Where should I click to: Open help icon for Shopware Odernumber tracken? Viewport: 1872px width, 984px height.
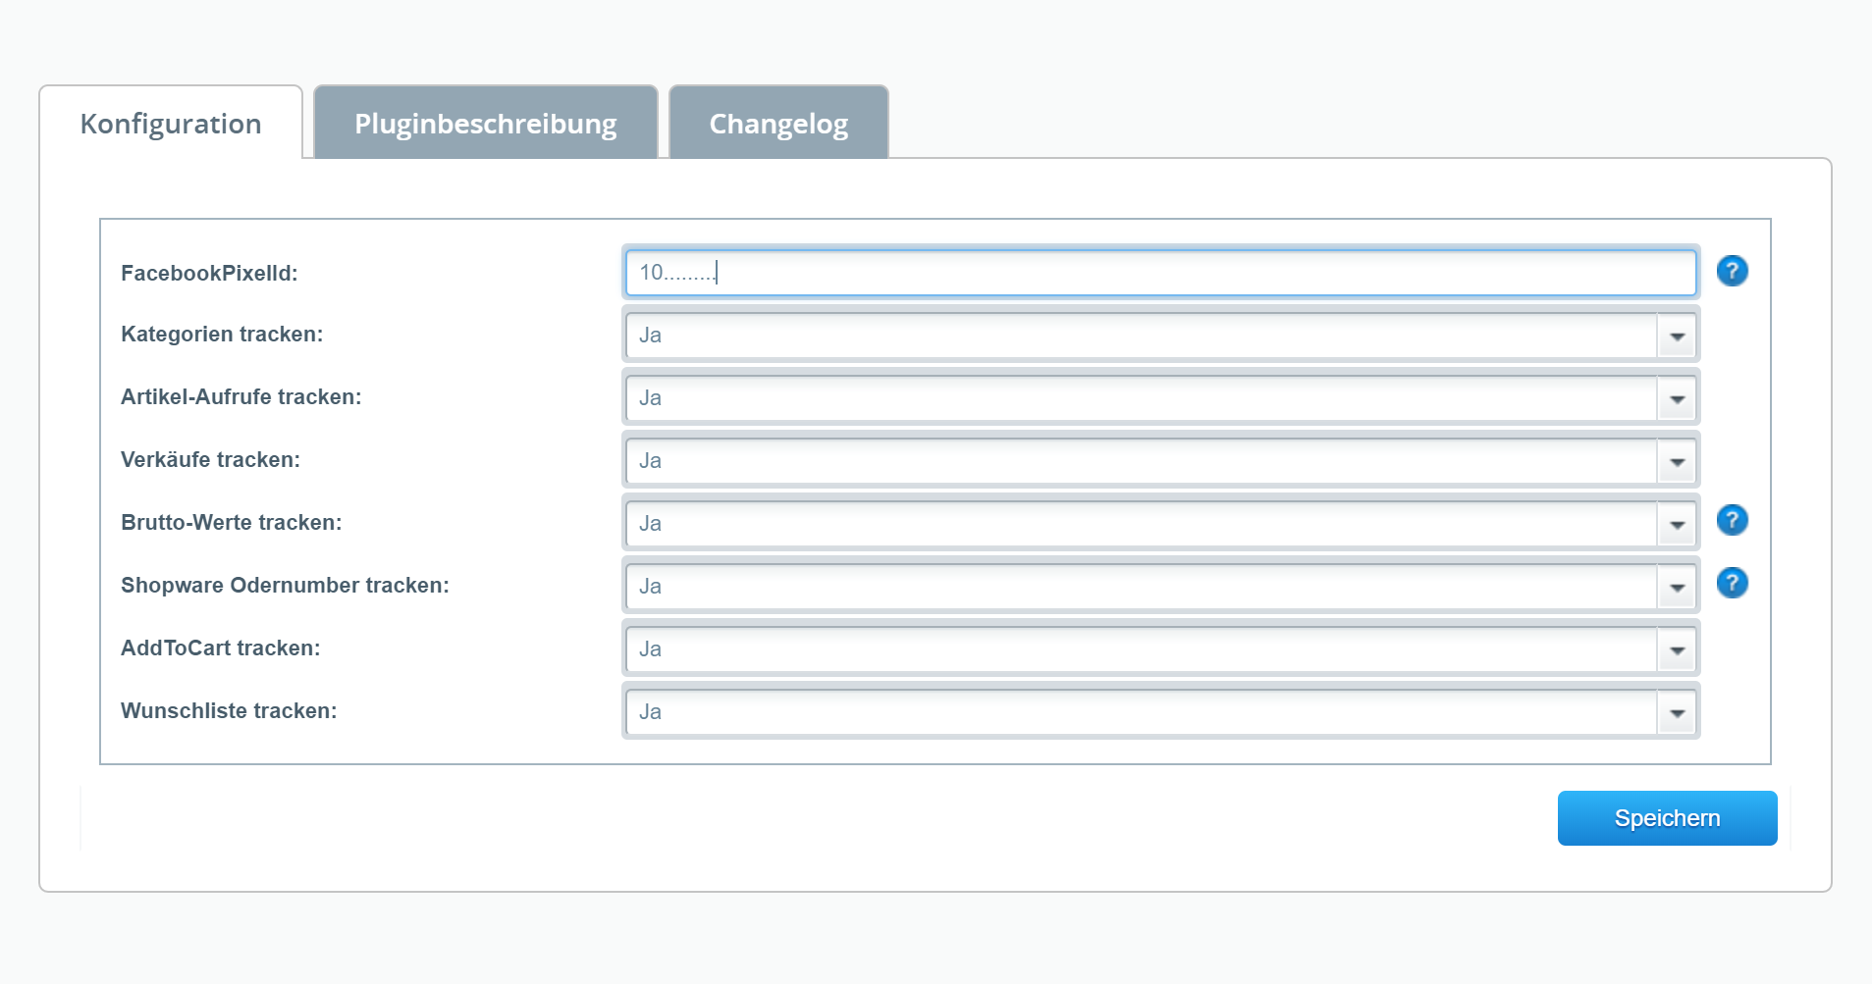tap(1732, 583)
